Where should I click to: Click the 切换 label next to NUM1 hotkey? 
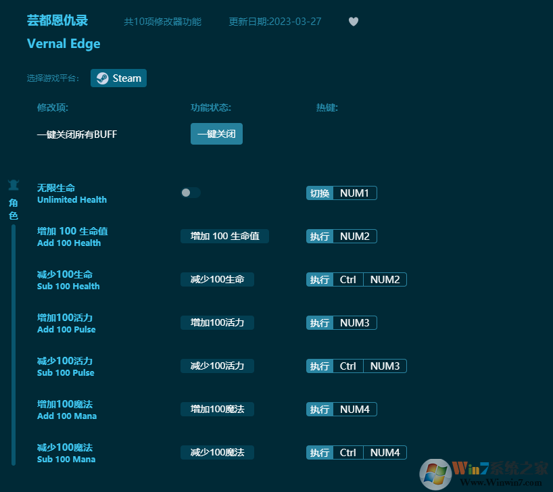point(319,193)
